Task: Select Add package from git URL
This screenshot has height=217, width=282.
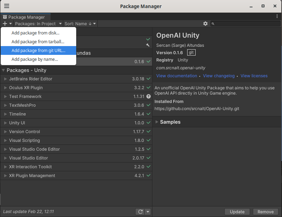Action: point(38,50)
